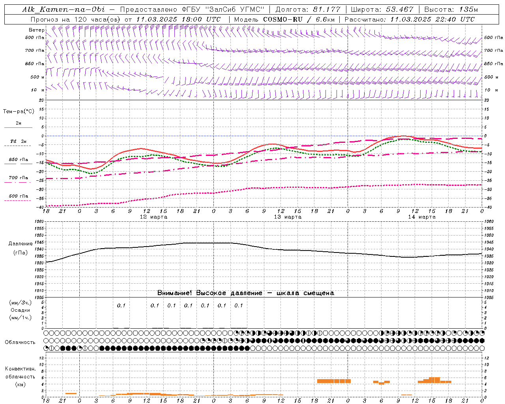Click the Осадки precipitation label

tap(21, 310)
